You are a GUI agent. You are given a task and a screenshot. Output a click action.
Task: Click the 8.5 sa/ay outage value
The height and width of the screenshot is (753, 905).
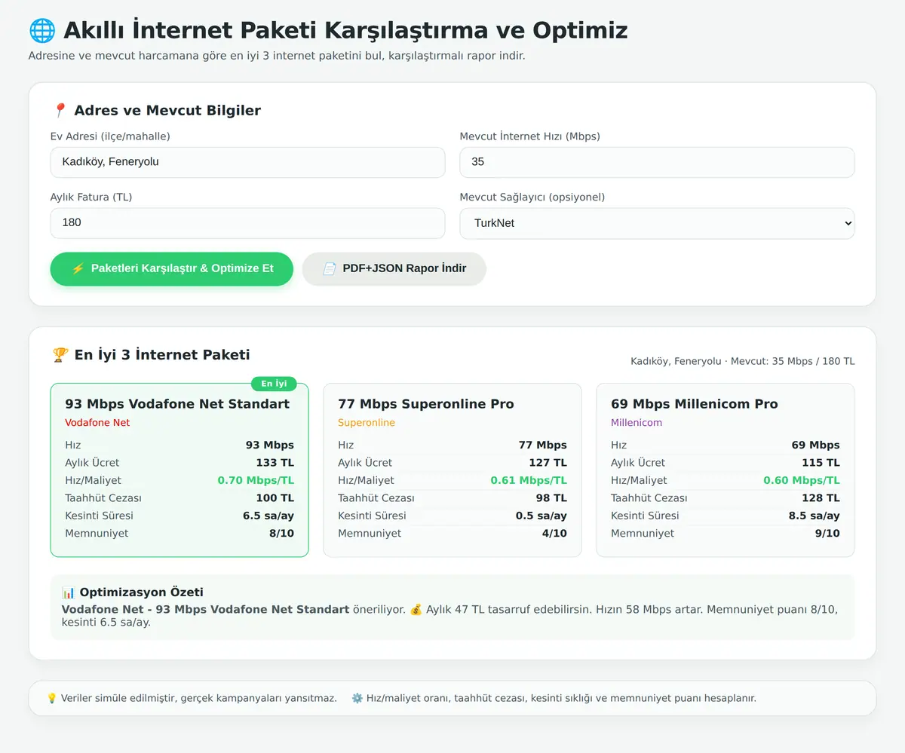click(x=814, y=516)
